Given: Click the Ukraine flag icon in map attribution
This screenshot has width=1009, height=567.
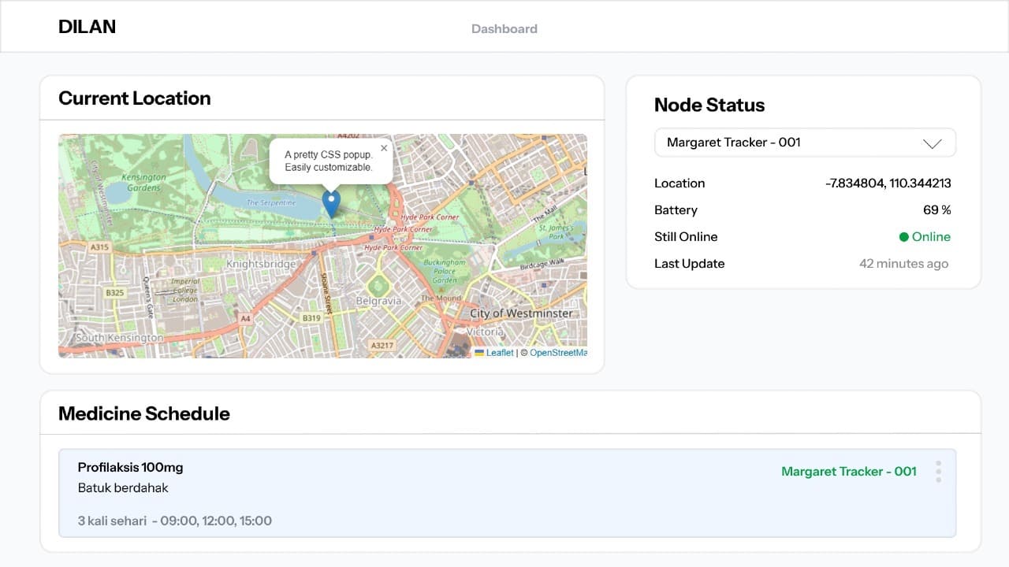Looking at the screenshot, I should (x=479, y=353).
